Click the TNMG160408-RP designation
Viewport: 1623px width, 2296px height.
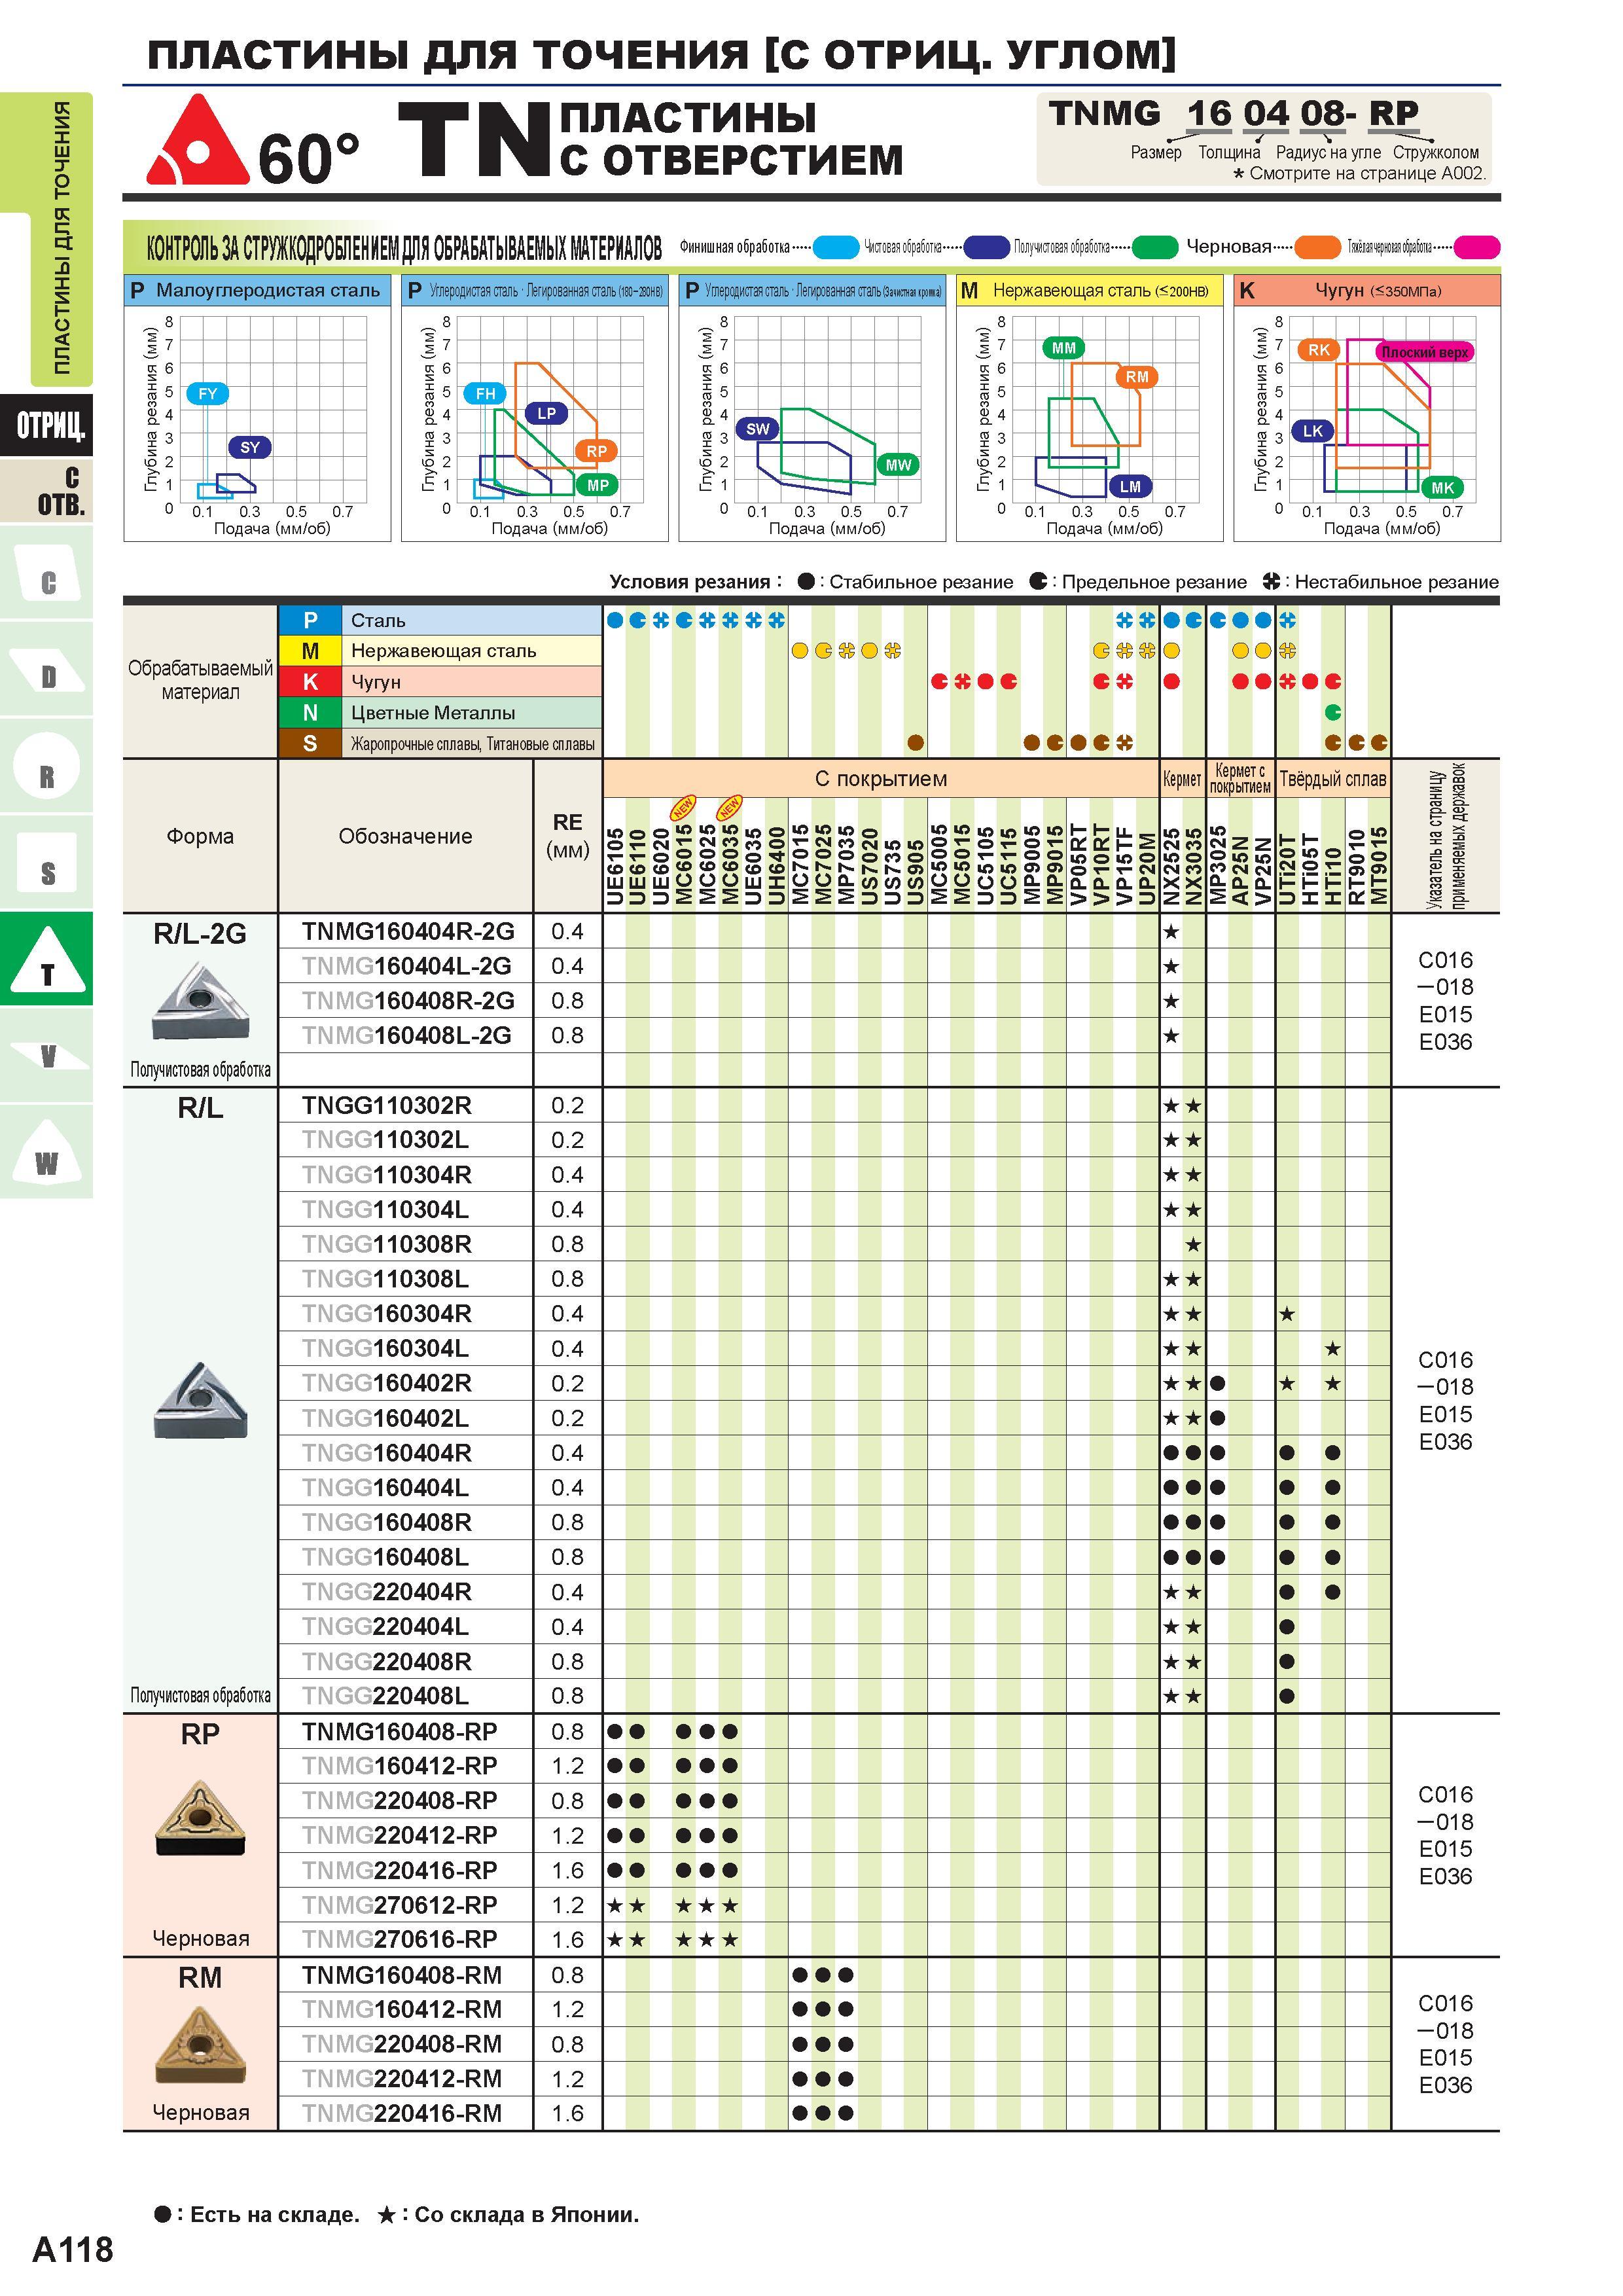400,1732
